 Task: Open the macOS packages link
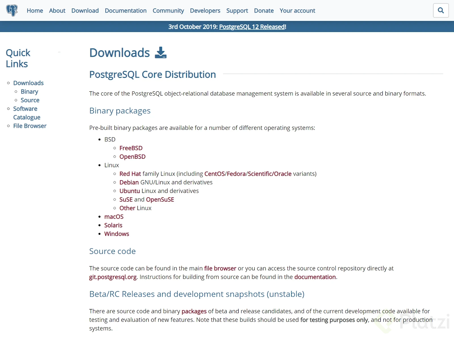tap(114, 217)
